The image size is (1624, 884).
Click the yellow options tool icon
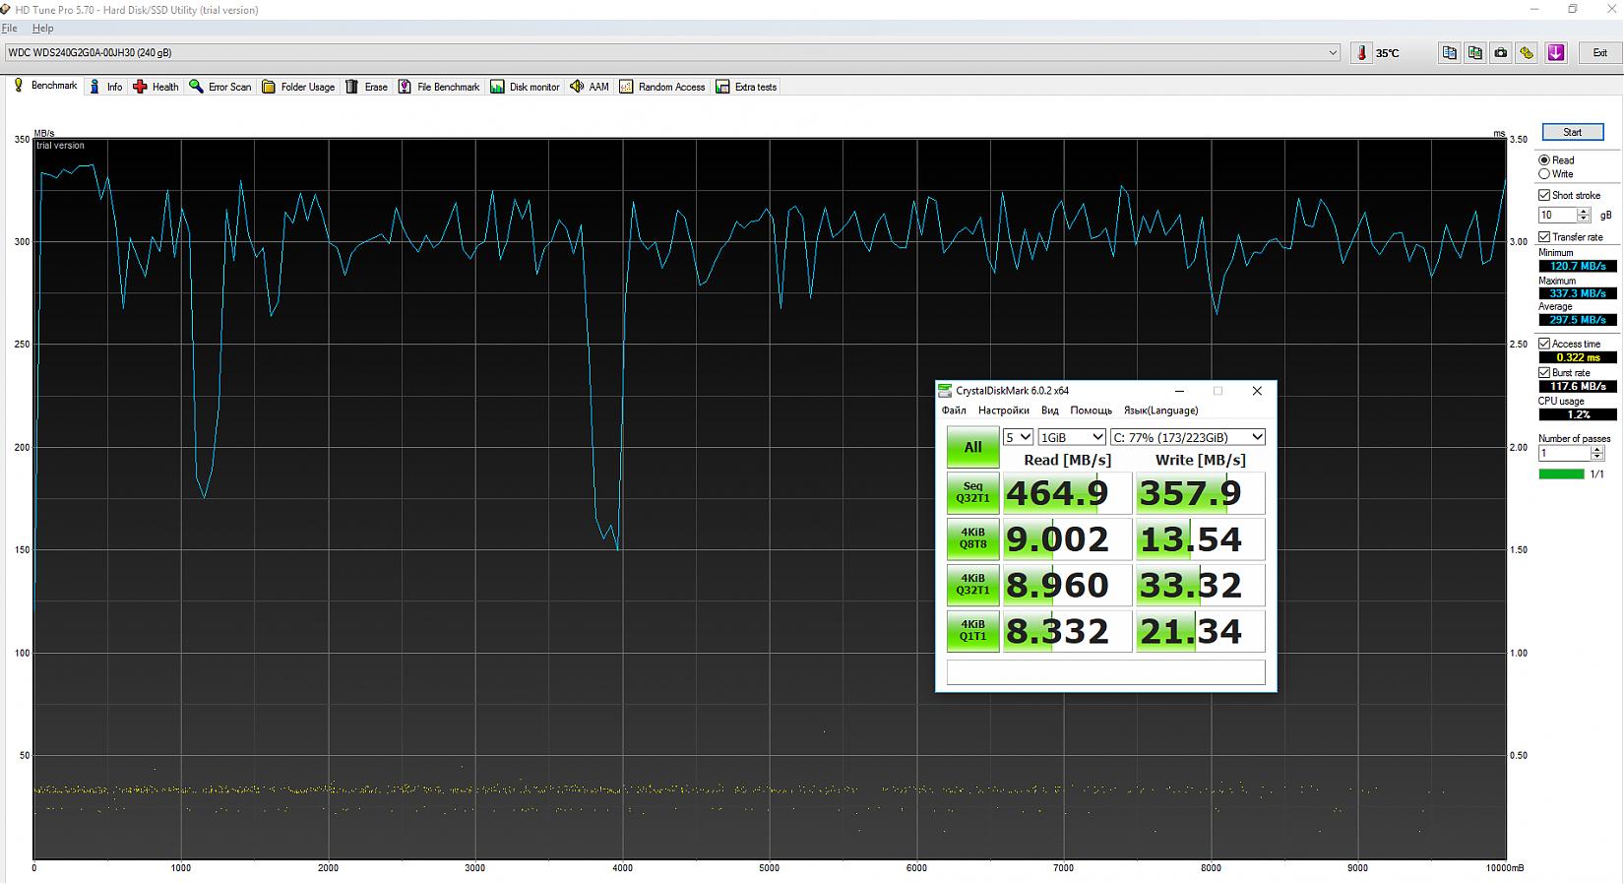pyautogui.click(x=1527, y=53)
